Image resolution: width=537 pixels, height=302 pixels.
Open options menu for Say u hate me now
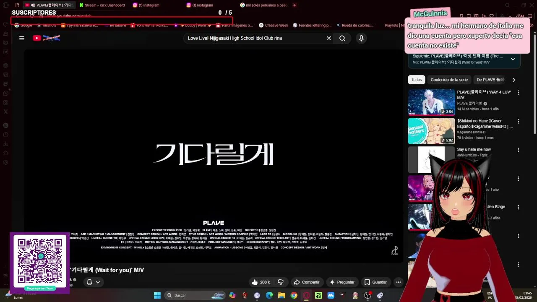518,150
